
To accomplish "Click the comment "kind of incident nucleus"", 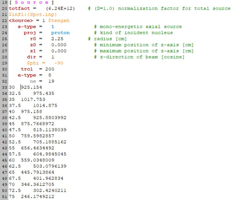I will click(x=136, y=33).
